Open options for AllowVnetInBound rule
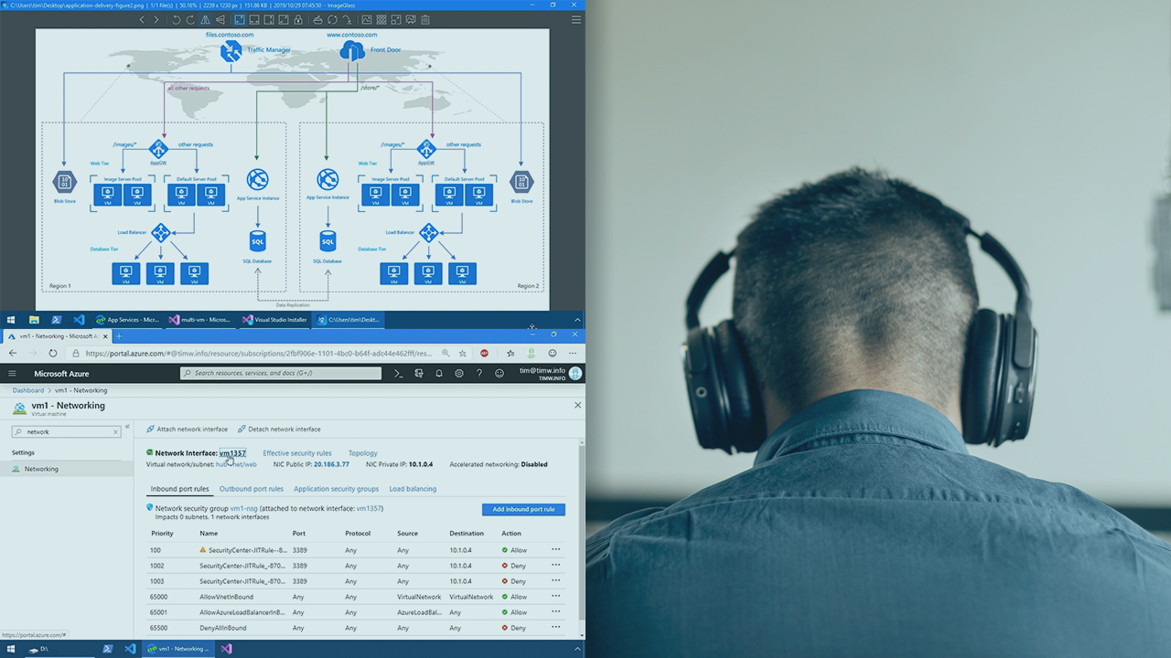1171x658 pixels. [555, 597]
